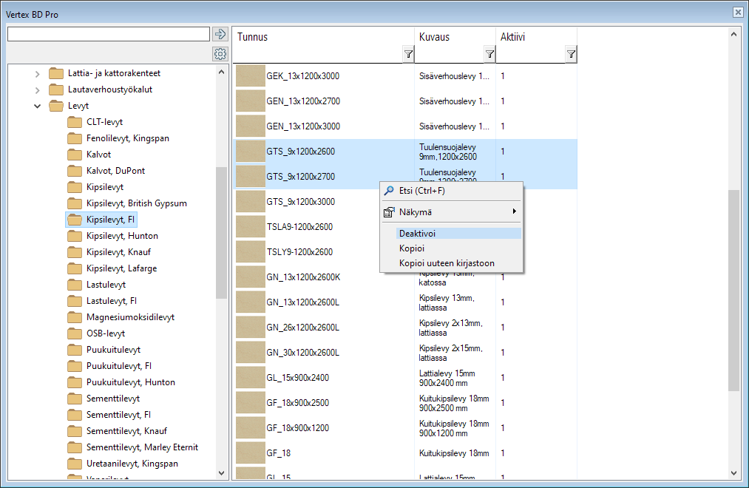This screenshot has height=488, width=749.
Task: Click the search text field at top left
Action: 108,34
